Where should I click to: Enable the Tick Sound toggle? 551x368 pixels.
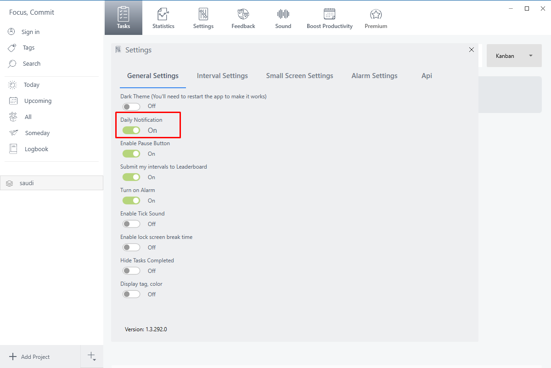coord(131,224)
